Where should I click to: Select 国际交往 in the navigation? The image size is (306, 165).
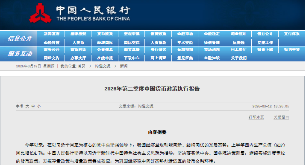click(132, 43)
